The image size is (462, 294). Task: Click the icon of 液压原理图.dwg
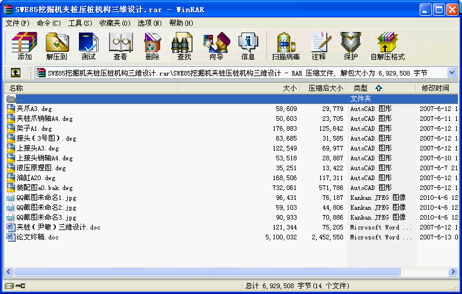[11, 168]
